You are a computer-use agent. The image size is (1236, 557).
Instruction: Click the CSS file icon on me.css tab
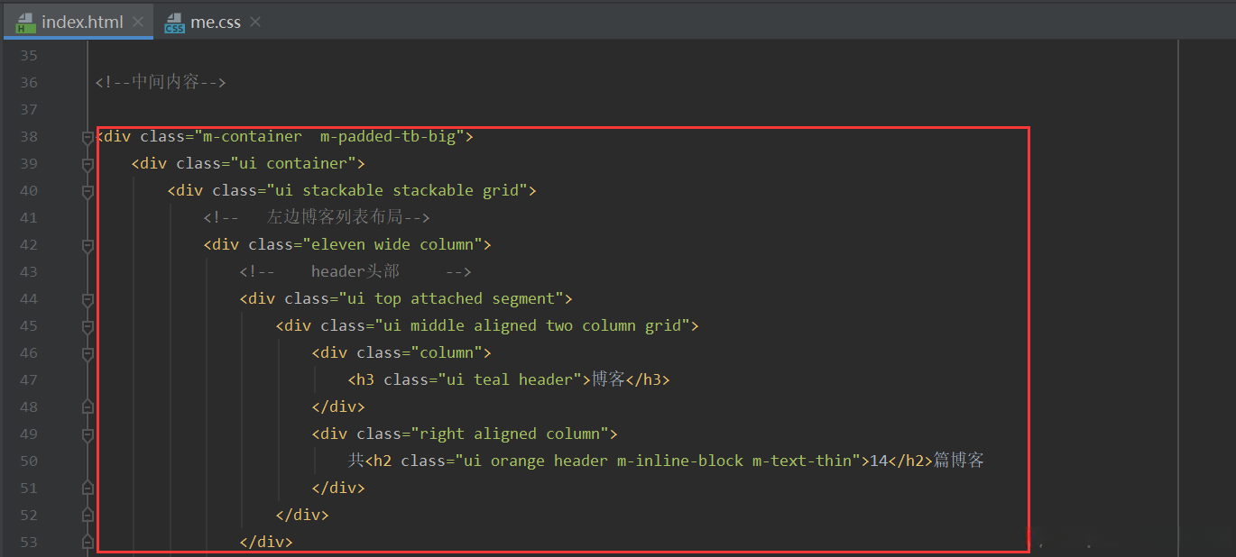[x=174, y=23]
